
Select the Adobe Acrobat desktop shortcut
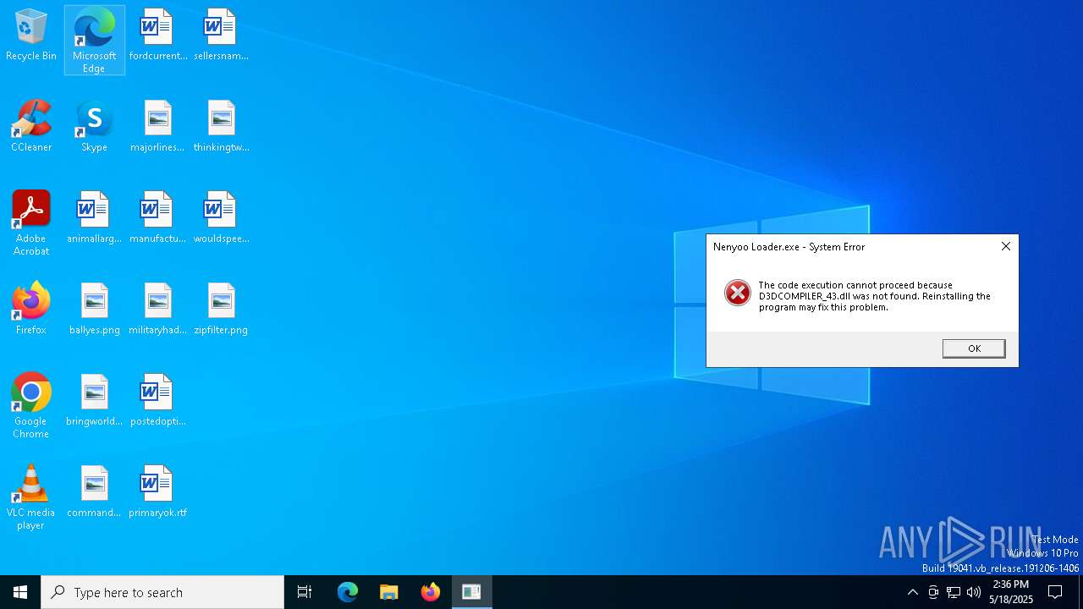[31, 223]
